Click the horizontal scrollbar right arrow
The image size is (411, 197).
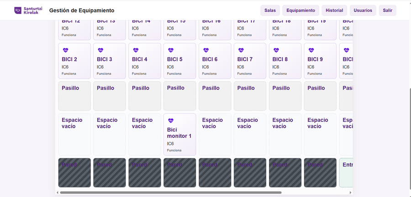pos(351,192)
